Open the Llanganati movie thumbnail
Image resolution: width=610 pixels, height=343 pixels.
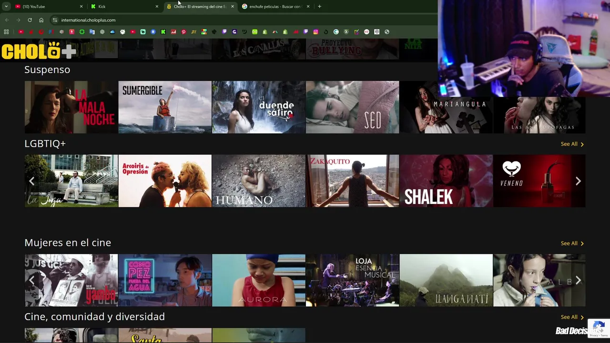446,281
